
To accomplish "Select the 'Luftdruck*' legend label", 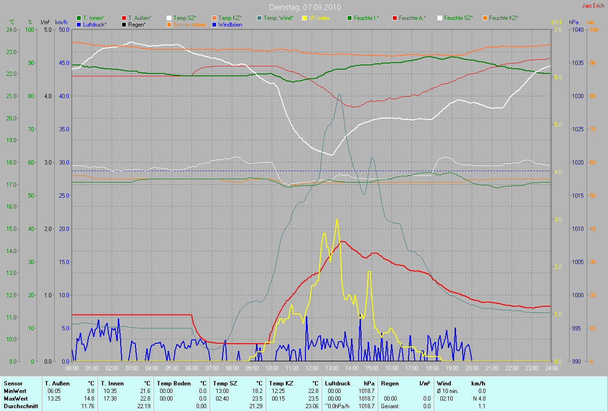I will point(95,24).
